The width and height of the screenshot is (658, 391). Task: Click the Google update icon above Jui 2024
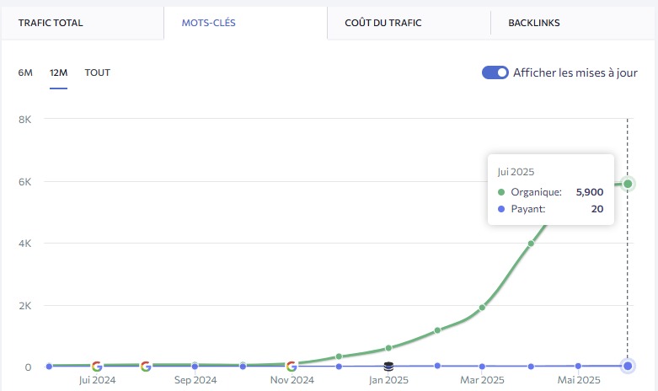point(97,367)
